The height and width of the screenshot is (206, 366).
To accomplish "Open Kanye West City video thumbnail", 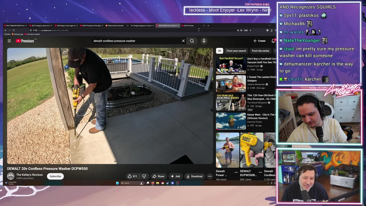I will click(x=231, y=121).
